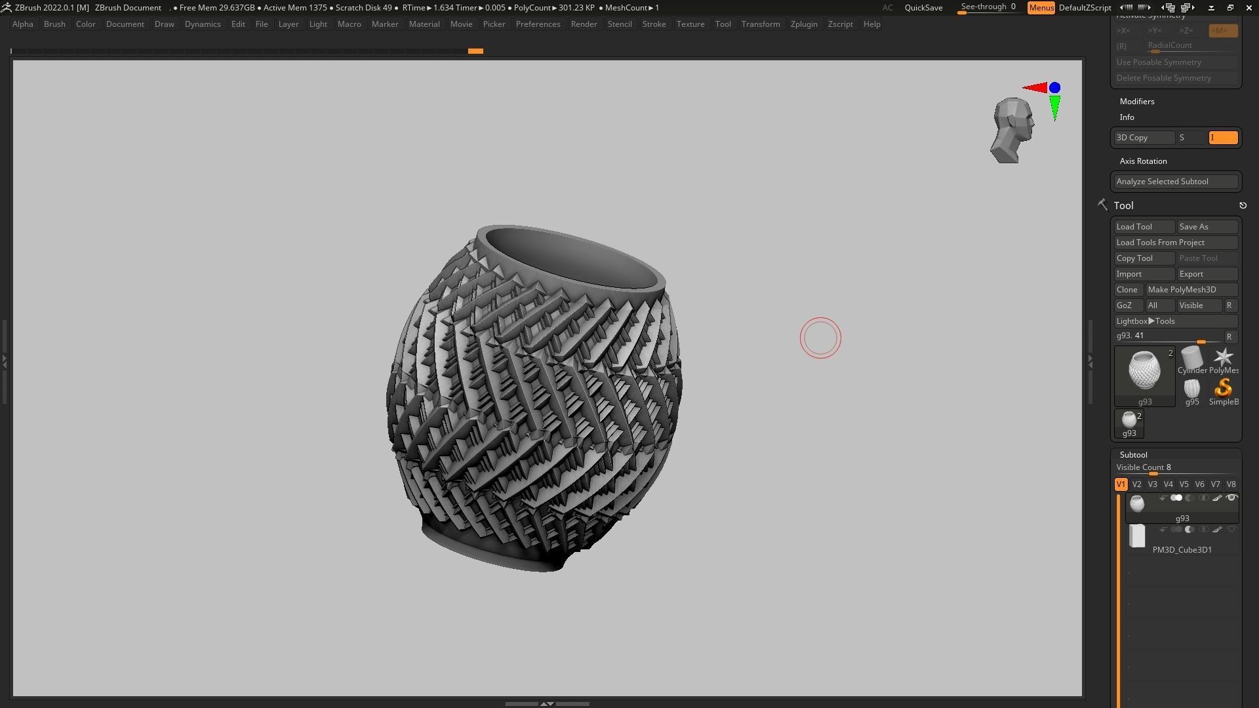Image resolution: width=1259 pixels, height=708 pixels.
Task: Open Lightbox Tools browser
Action: (x=1176, y=321)
